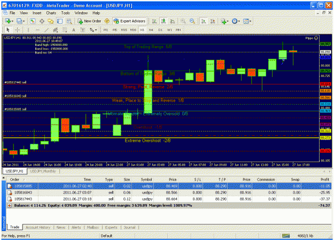Open the Profiles toolbar icon

click(x=19, y=21)
